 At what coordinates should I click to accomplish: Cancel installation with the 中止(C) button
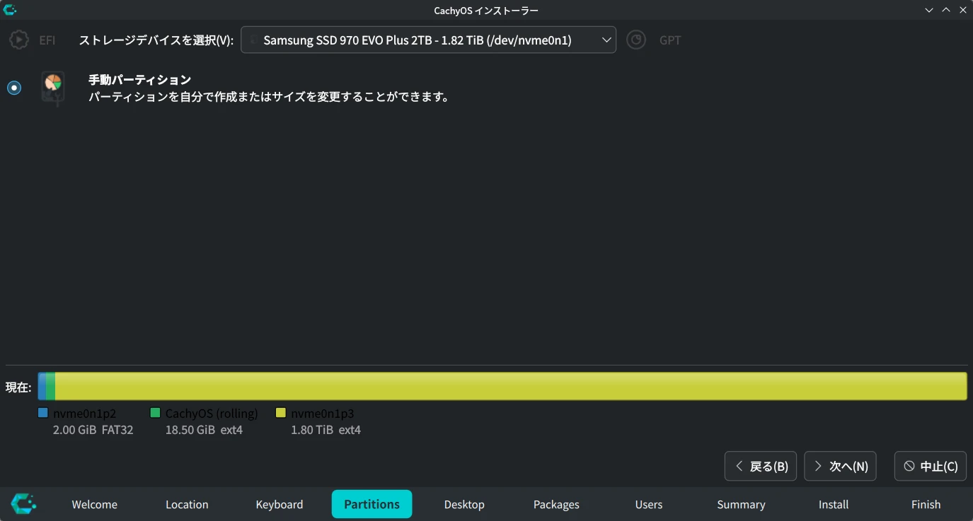coord(930,466)
